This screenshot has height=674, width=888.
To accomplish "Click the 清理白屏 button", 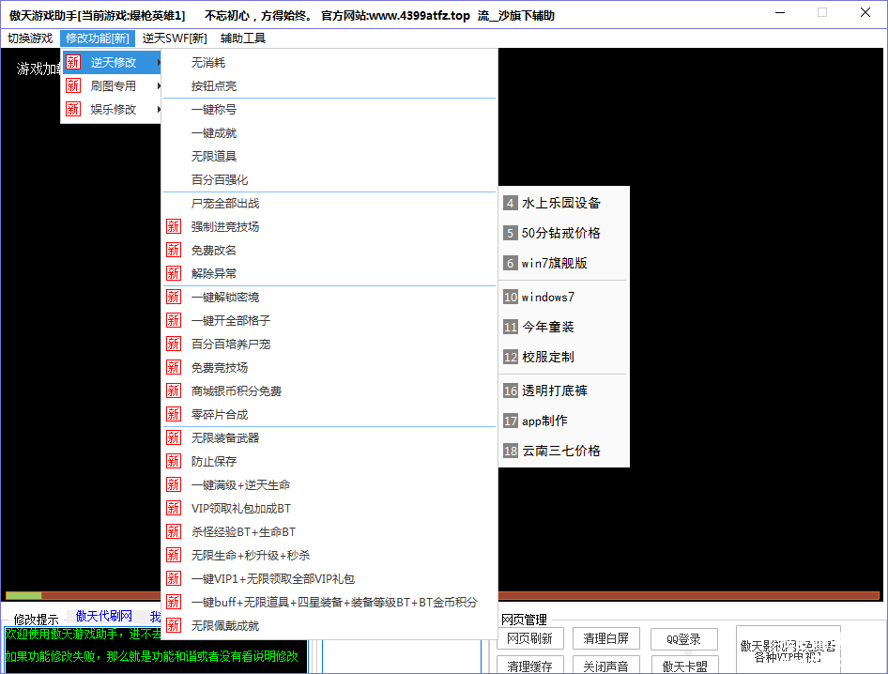I will coord(606,638).
